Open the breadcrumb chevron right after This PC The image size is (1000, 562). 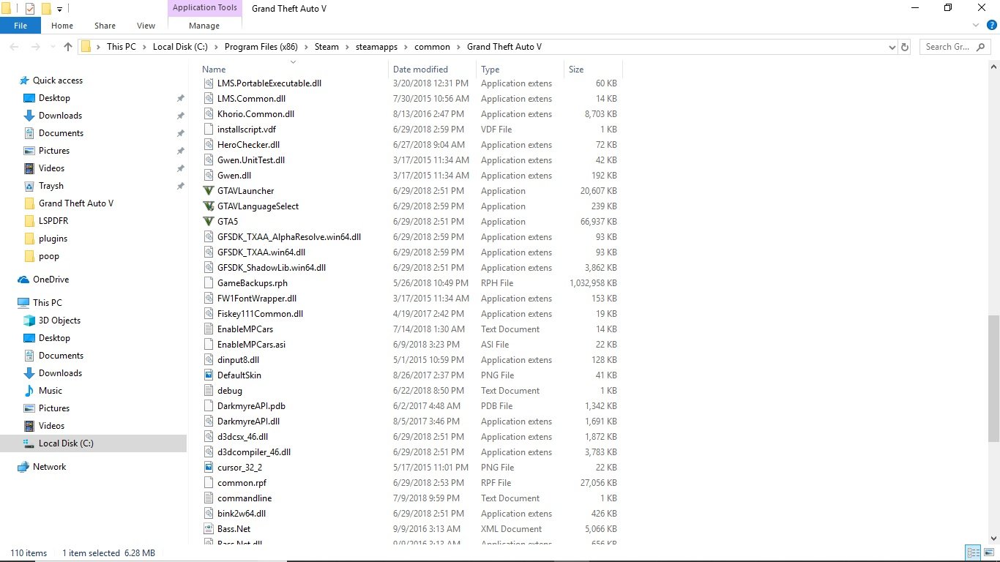[144, 47]
